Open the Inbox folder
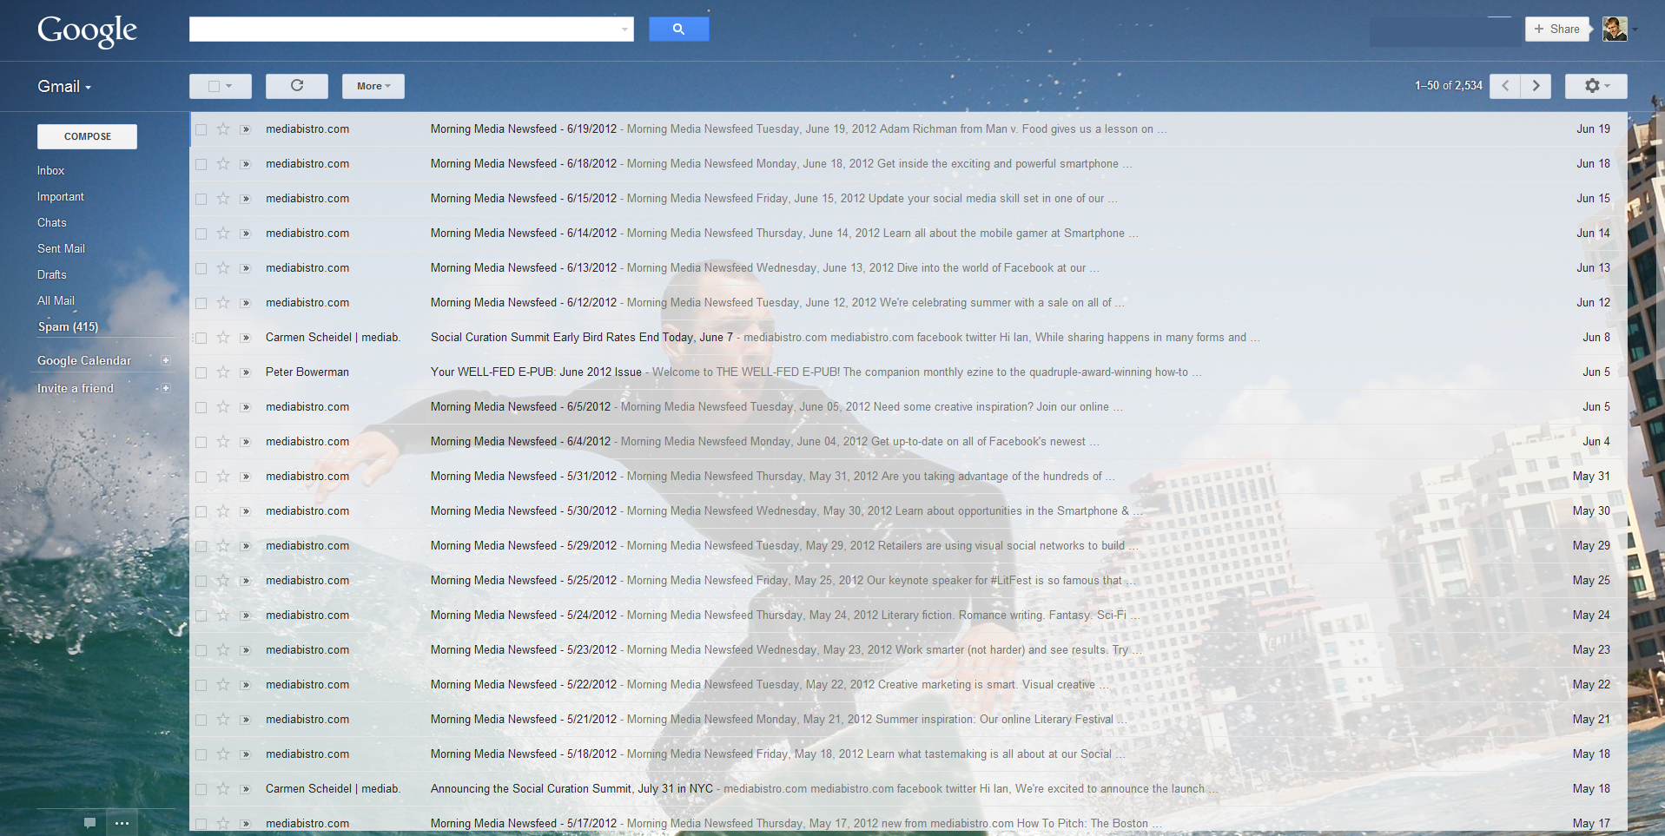The width and height of the screenshot is (1665, 836). [51, 171]
